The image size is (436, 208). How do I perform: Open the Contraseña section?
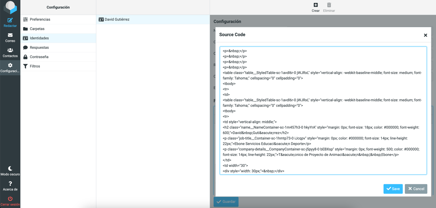click(39, 57)
